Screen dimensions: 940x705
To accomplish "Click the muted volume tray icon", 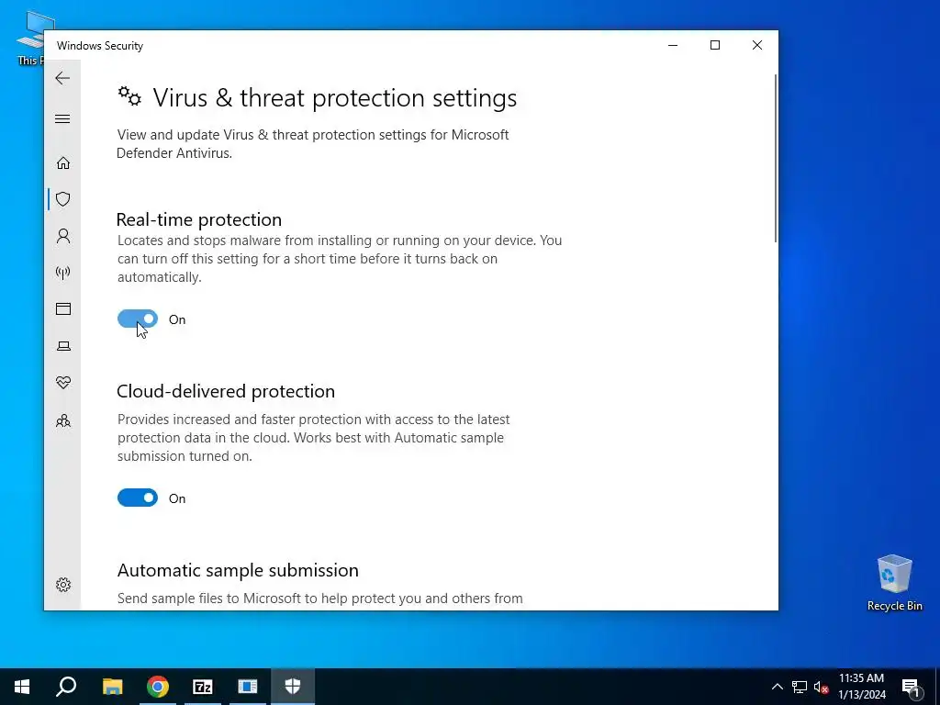I will click(x=821, y=687).
